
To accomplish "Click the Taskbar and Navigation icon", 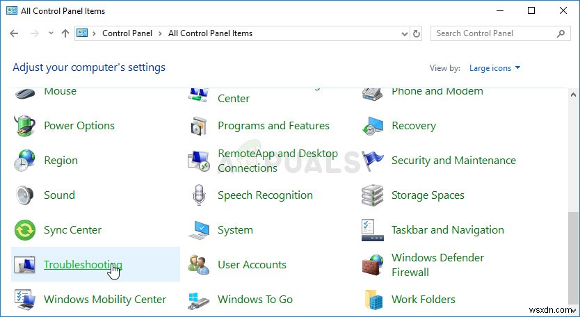I will point(373,230).
